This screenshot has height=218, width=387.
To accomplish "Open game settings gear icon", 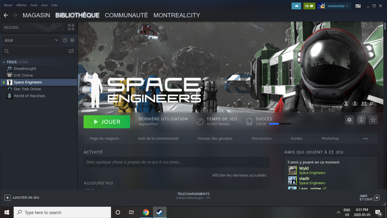I will click(x=349, y=120).
